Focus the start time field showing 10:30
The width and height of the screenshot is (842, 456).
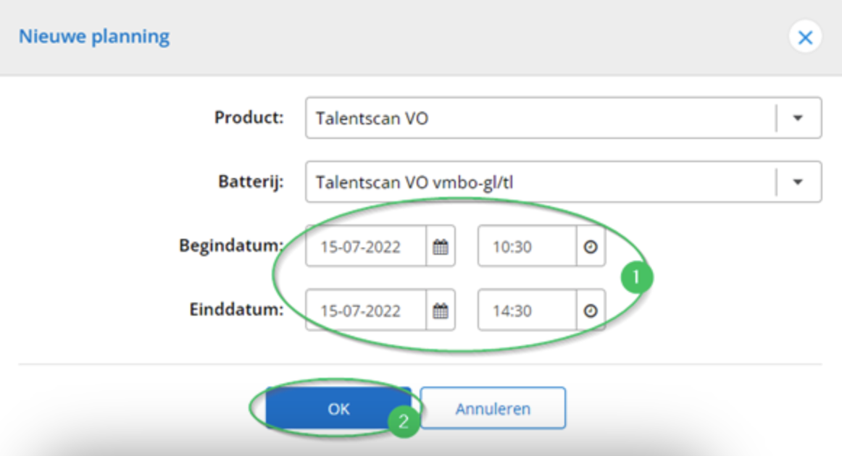coord(526,247)
